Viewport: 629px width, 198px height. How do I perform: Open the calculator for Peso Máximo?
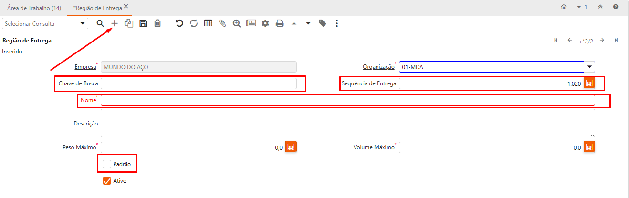[291, 147]
